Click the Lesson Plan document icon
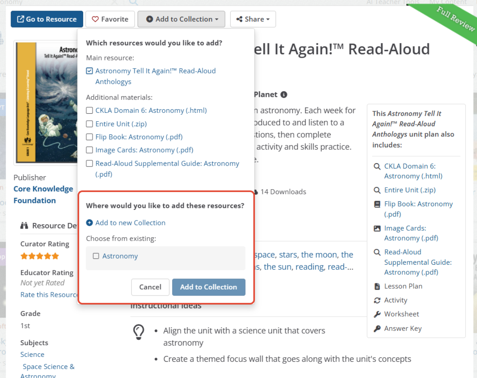The image size is (477, 378). pyautogui.click(x=377, y=286)
